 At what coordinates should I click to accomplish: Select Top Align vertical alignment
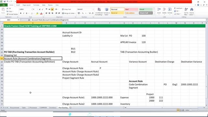(x=46, y=9)
